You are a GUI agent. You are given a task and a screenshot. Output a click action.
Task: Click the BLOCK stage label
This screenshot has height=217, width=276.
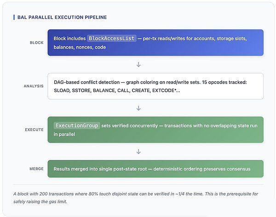pyautogui.click(x=37, y=43)
